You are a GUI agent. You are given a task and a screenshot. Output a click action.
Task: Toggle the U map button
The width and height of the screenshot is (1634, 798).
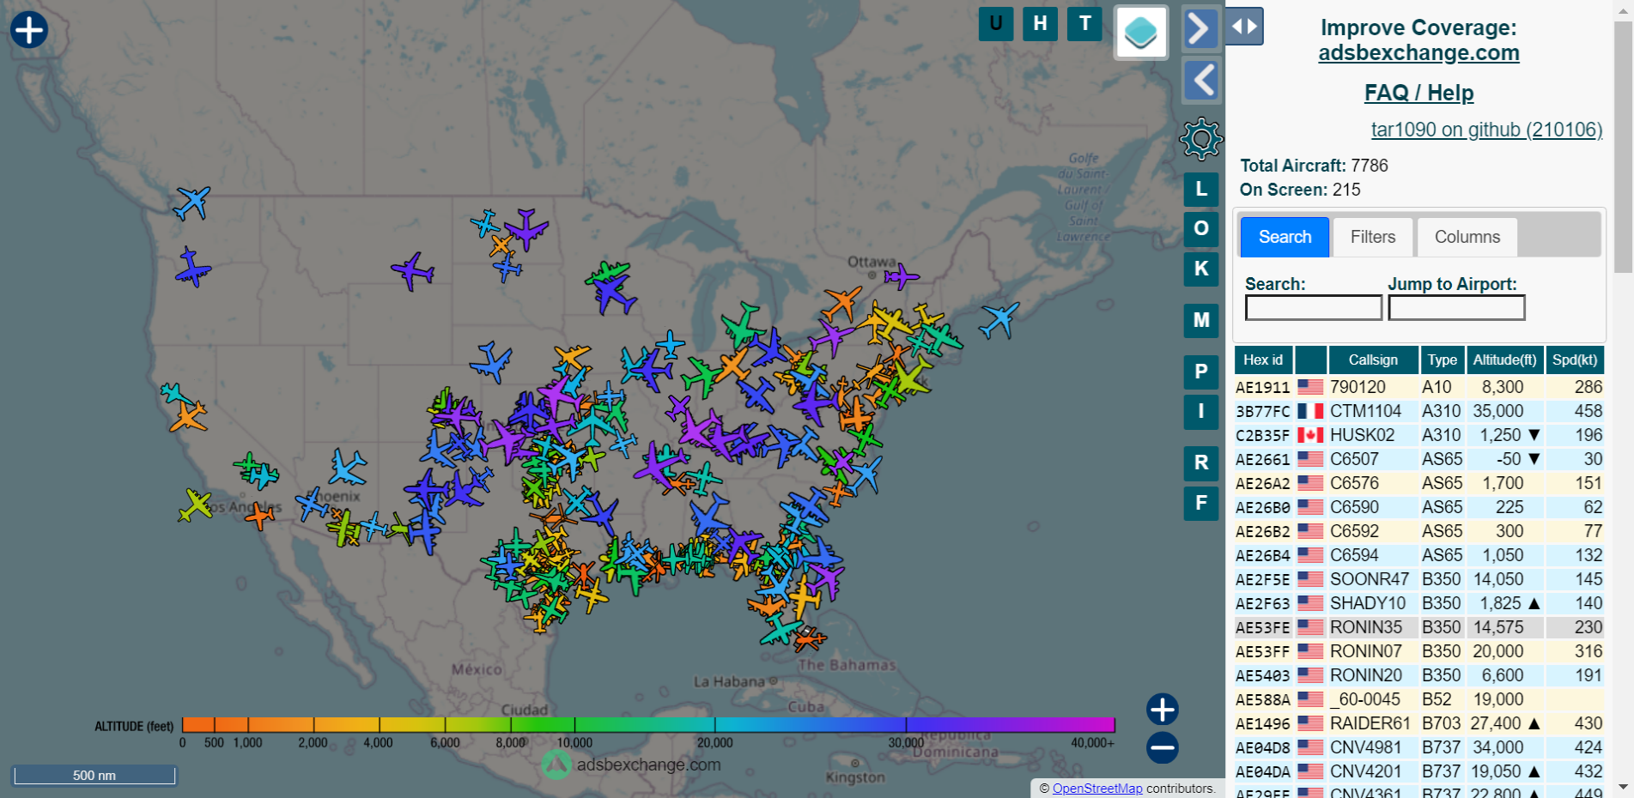pos(996,23)
